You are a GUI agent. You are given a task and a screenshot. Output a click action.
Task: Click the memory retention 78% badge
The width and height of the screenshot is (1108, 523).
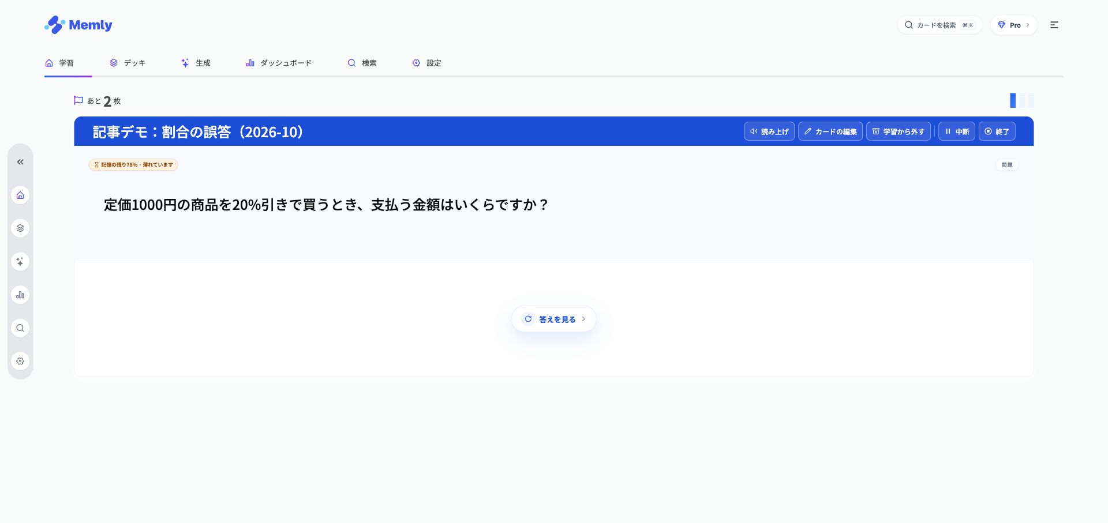click(133, 165)
